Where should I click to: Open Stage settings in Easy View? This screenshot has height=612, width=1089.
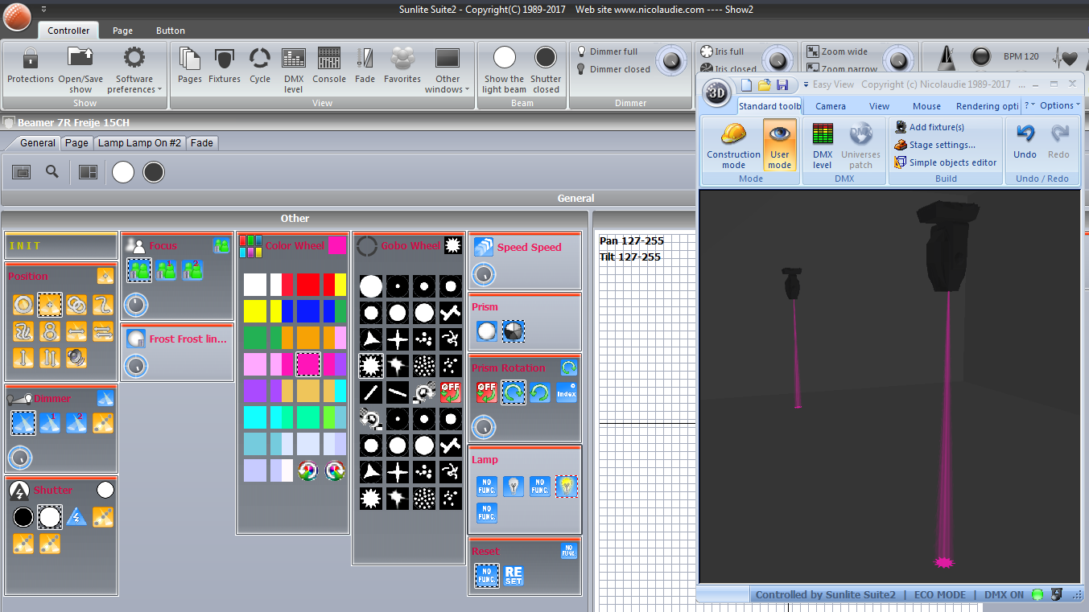[935, 145]
